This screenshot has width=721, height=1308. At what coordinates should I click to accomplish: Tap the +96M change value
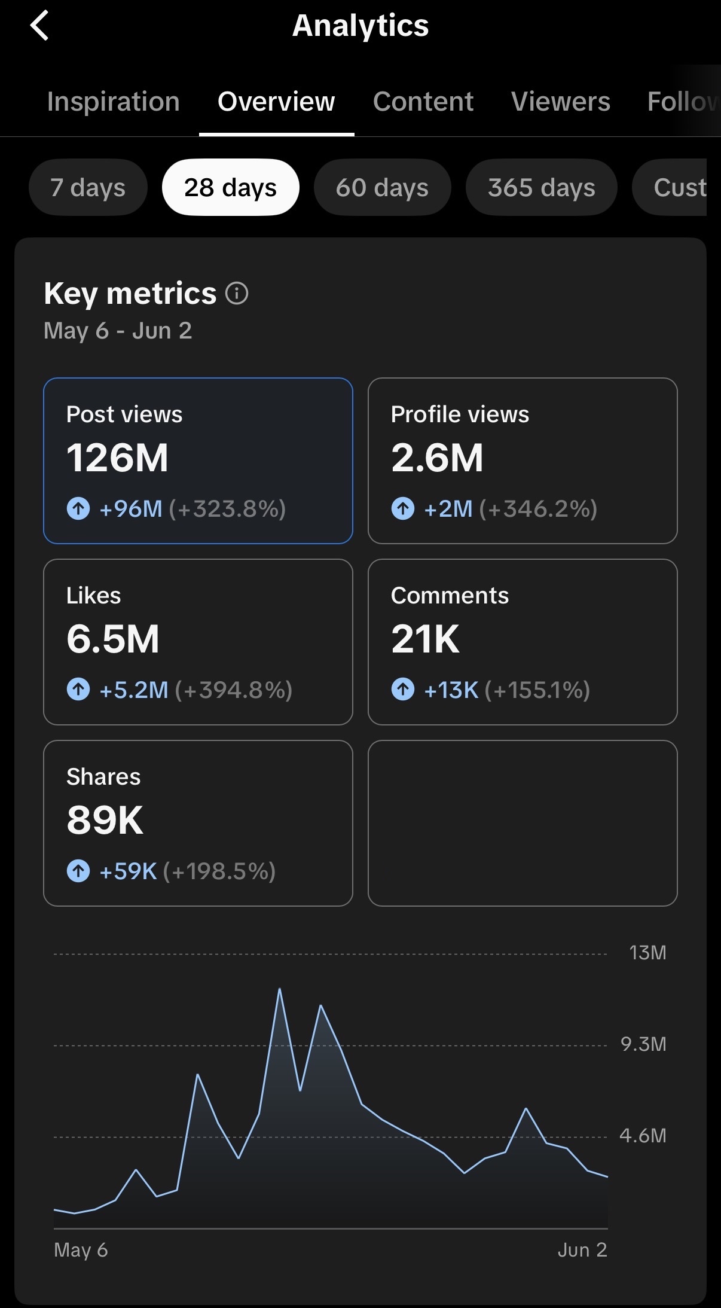(x=131, y=509)
